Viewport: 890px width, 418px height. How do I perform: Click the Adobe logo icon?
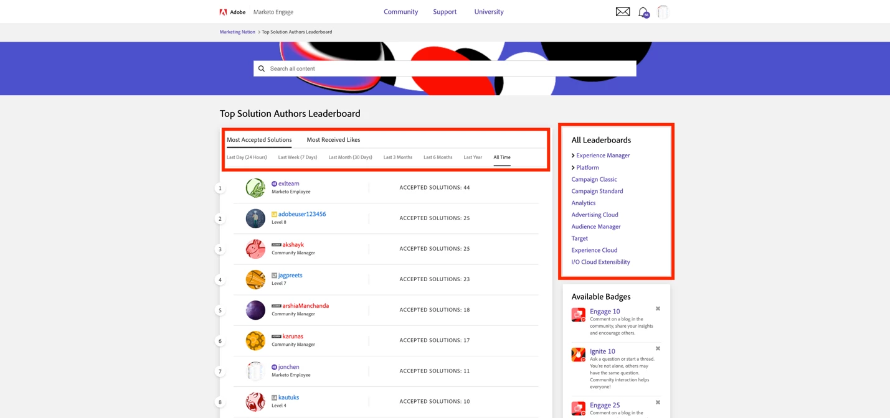pos(223,12)
